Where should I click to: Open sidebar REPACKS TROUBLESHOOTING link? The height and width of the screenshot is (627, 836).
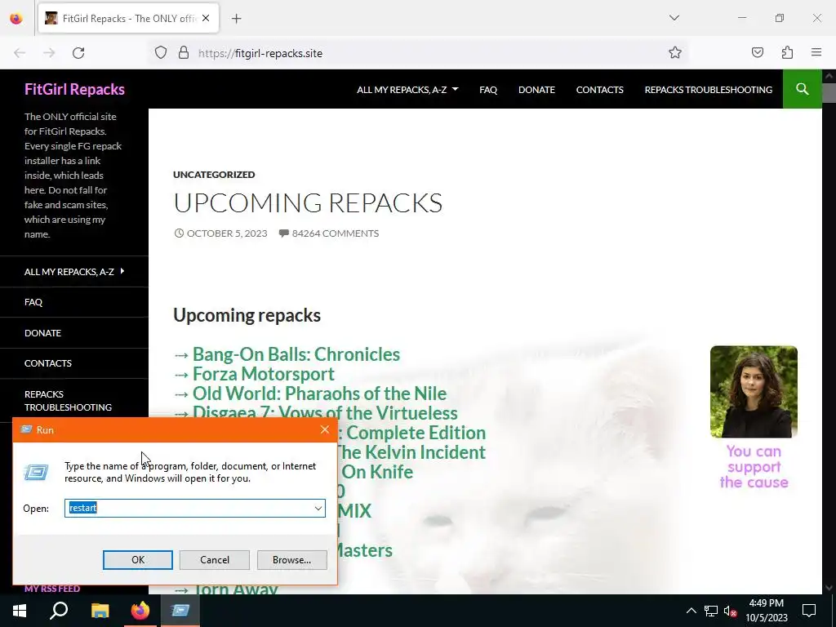(68, 400)
